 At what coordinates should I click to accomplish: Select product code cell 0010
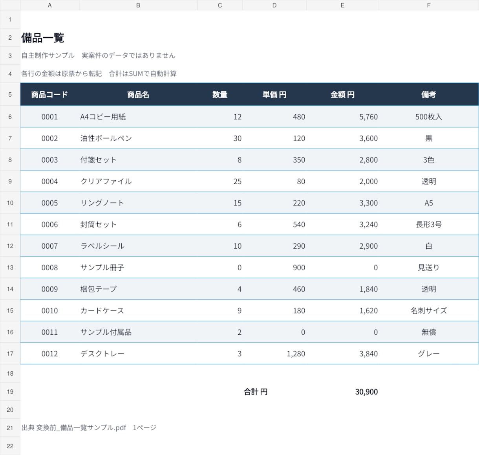(x=49, y=311)
